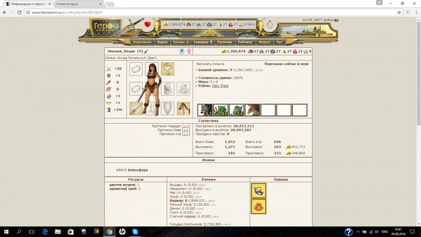Select the spear weapon slot
Screen dimensions: 421x237
136,109
